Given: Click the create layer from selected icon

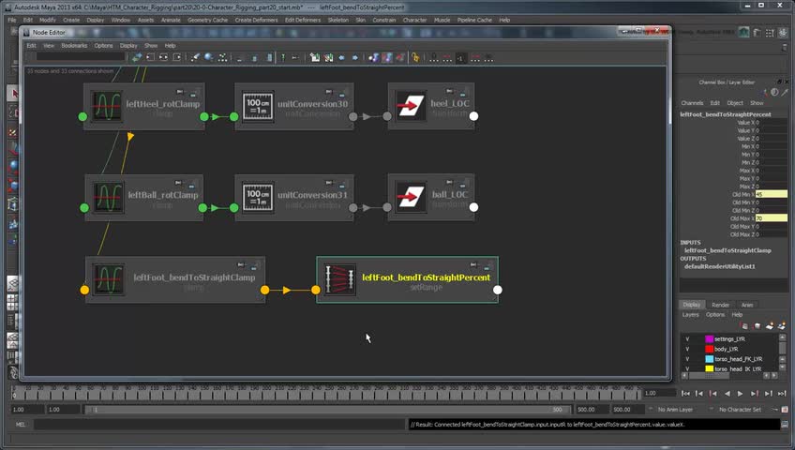Looking at the screenshot, I should click(781, 326).
